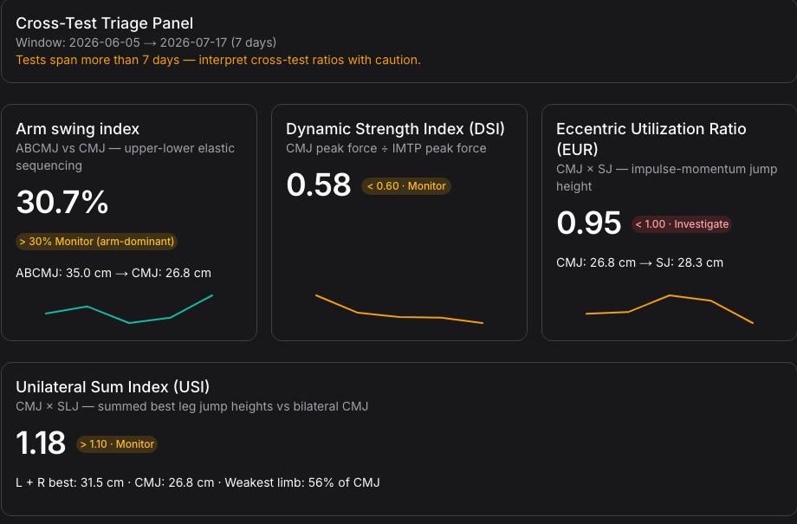Click the '< 1.00 · Investigate' red badge

pos(682,224)
